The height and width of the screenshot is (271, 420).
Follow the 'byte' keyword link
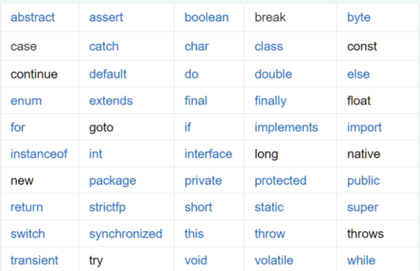(358, 17)
